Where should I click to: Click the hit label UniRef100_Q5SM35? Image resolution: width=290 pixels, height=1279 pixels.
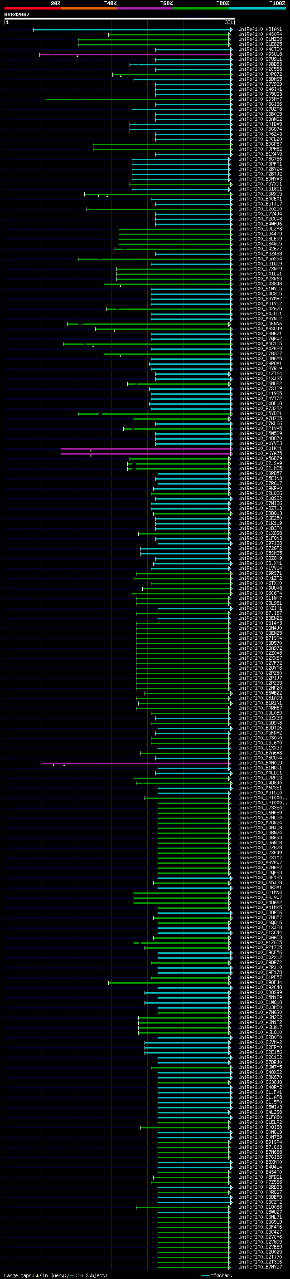point(260,553)
